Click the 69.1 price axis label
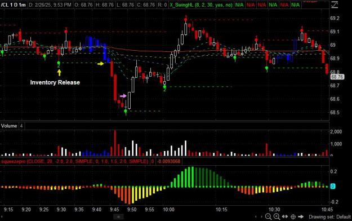Screen dimensions: 352x221 335,32
